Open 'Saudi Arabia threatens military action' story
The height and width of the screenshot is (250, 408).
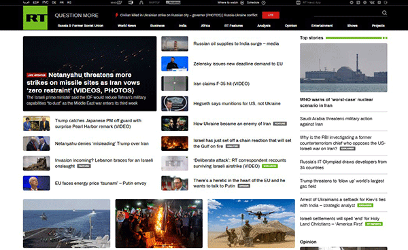(336, 122)
